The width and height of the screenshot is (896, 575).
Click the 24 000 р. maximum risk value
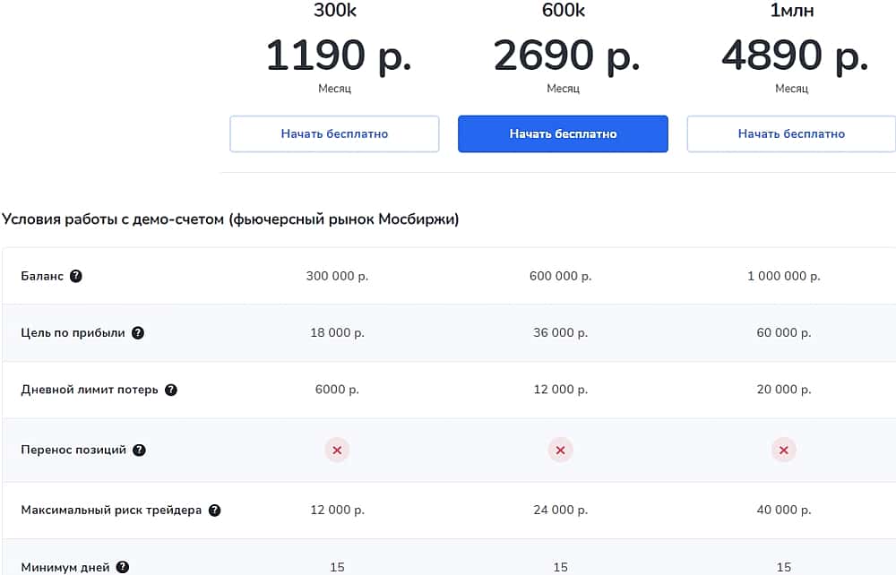560,511
